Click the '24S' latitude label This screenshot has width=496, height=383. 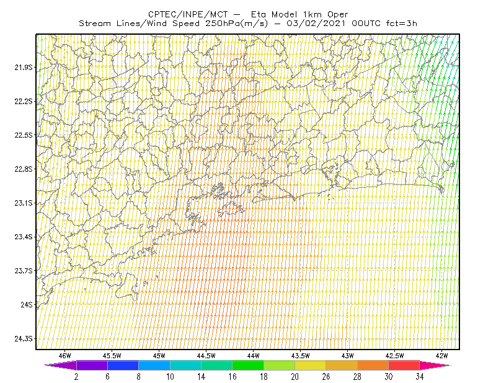click(27, 304)
